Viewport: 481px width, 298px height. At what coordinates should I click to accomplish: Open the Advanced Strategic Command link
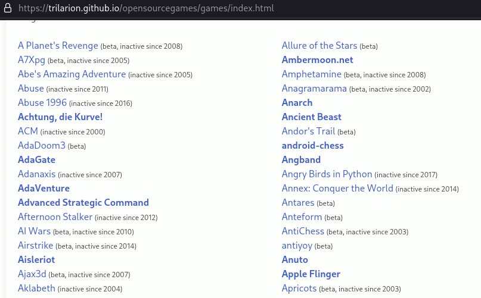click(x=83, y=203)
